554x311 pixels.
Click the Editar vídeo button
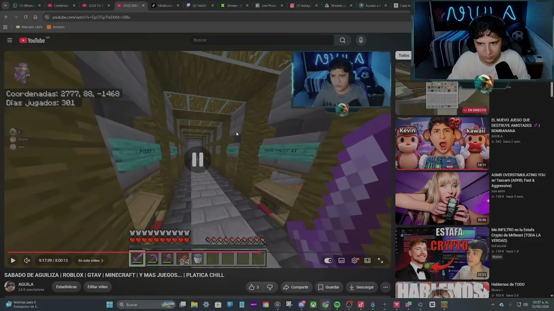pyautogui.click(x=97, y=287)
